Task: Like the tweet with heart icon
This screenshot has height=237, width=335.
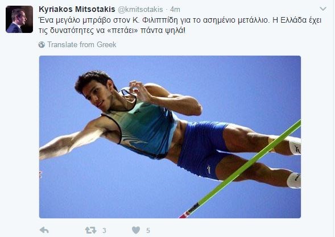Action: tap(136, 230)
